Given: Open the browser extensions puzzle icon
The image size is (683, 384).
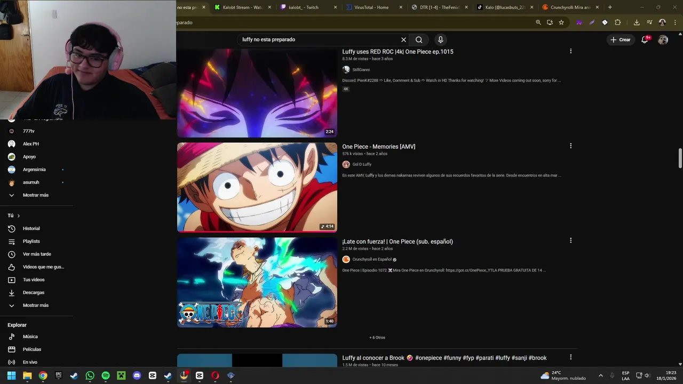Looking at the screenshot, I should (618, 22).
